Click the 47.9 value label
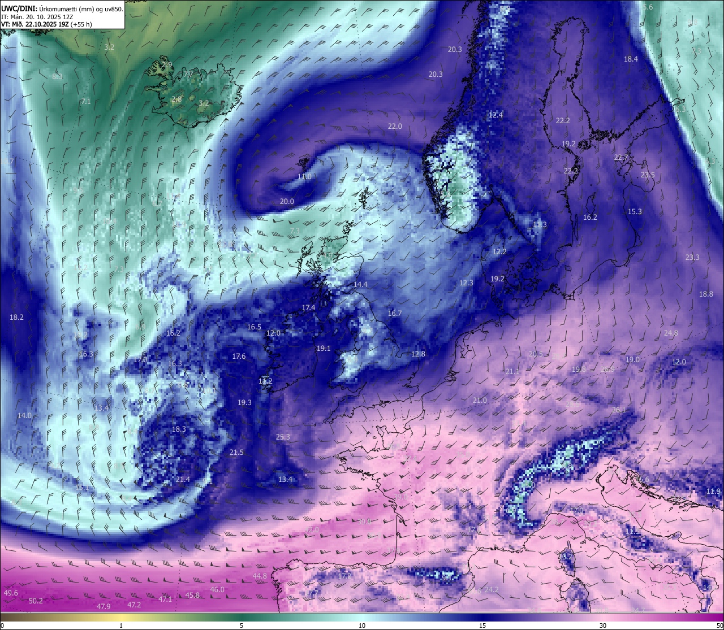This screenshot has width=724, height=630. pyautogui.click(x=104, y=607)
